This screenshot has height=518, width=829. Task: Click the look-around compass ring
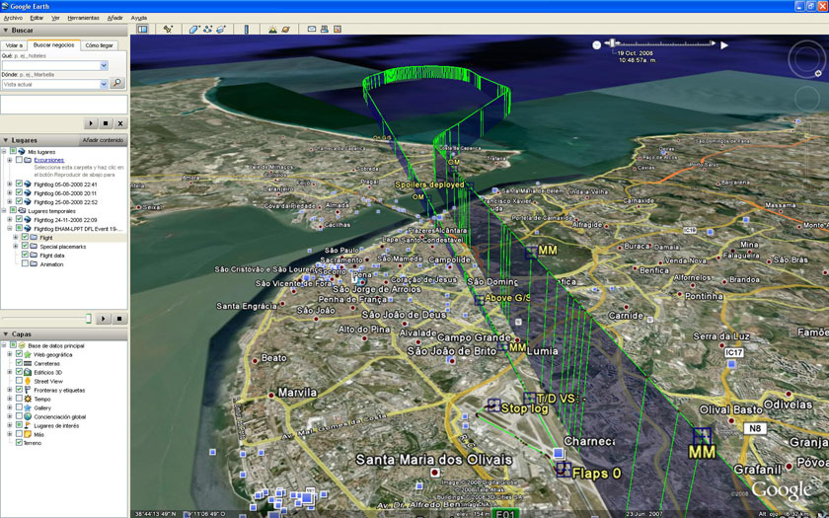pyautogui.click(x=807, y=60)
